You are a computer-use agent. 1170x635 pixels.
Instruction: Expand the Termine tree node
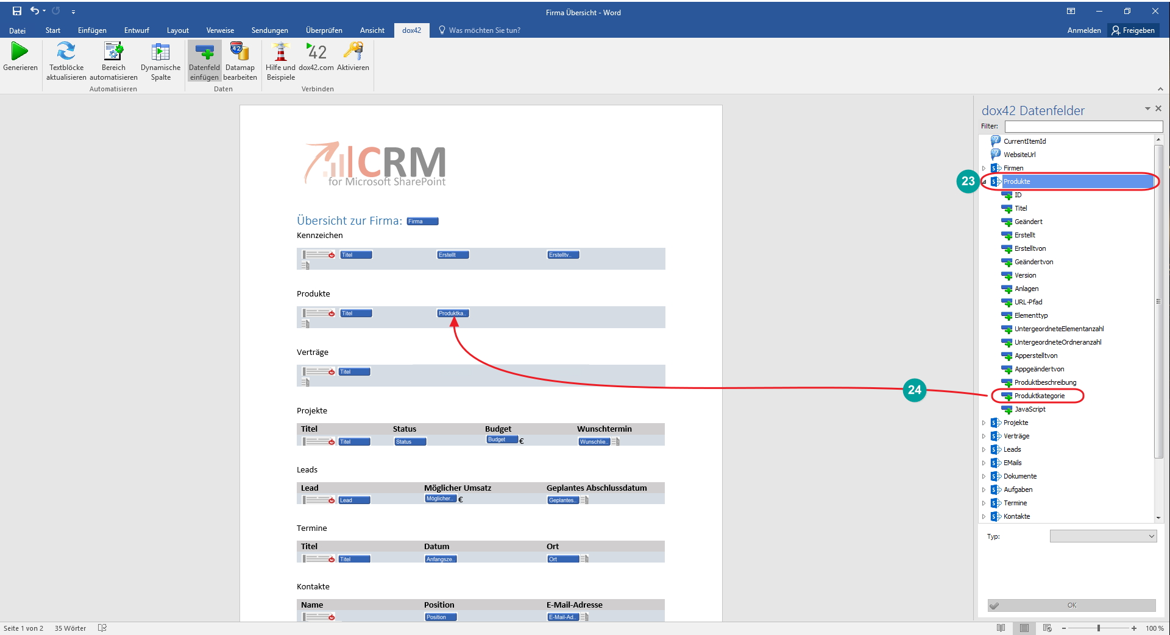coord(984,503)
